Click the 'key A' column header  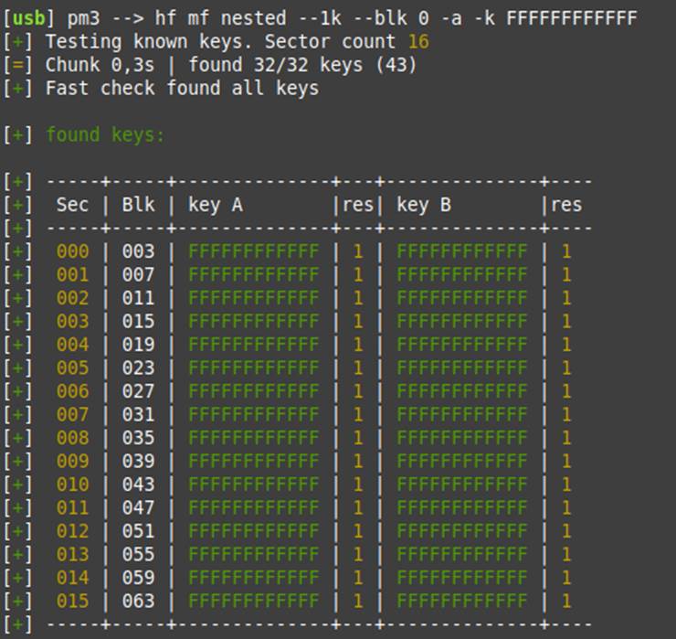[x=216, y=205]
